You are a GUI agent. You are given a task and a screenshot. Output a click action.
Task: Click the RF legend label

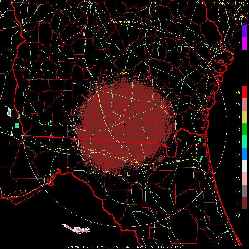coord(238,31)
